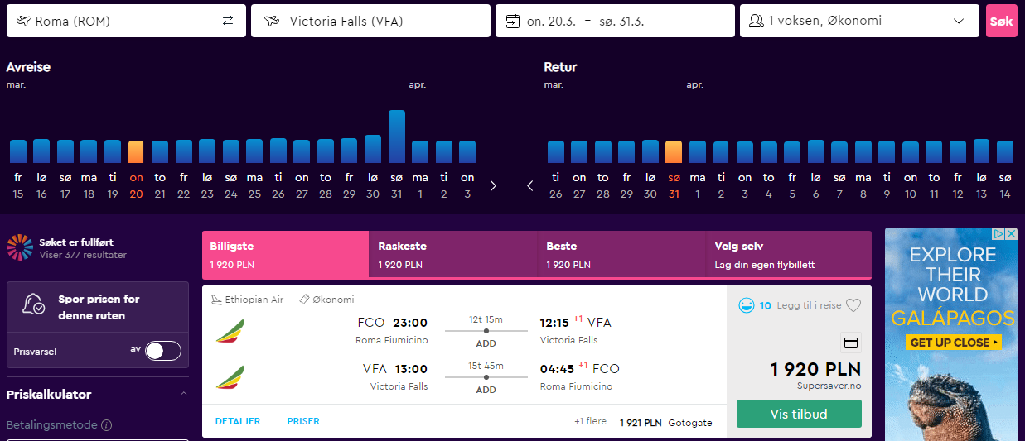
Task: Click the Victoria Falls (VFA) destination field
Action: coord(370,22)
